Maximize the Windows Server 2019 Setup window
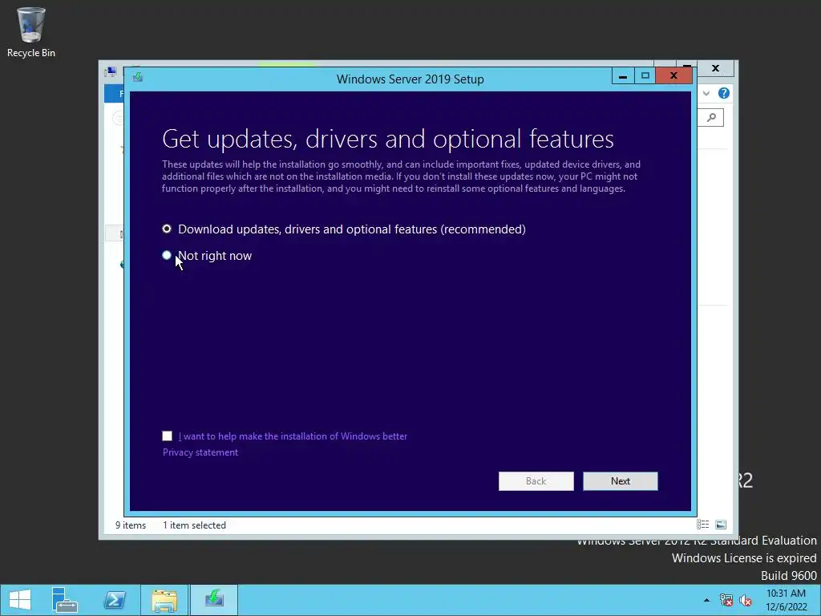The image size is (821, 616). point(645,76)
